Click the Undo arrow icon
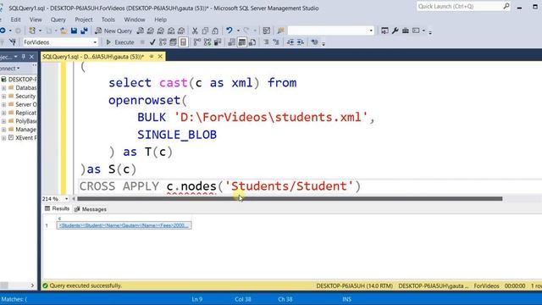The height and width of the screenshot is (305, 542). pos(230,30)
